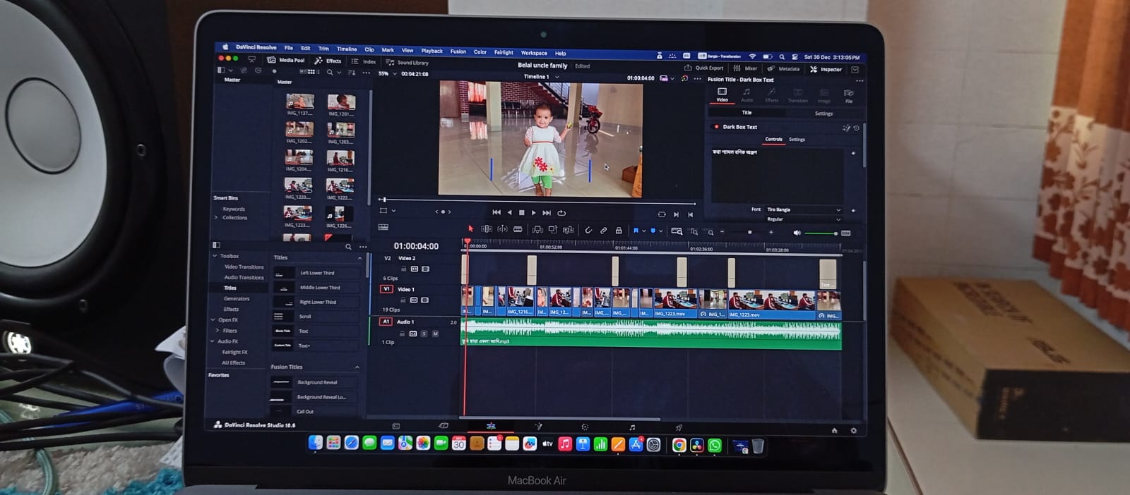Click the green audio volume slider
This screenshot has width=1130, height=495.
(x=819, y=233)
